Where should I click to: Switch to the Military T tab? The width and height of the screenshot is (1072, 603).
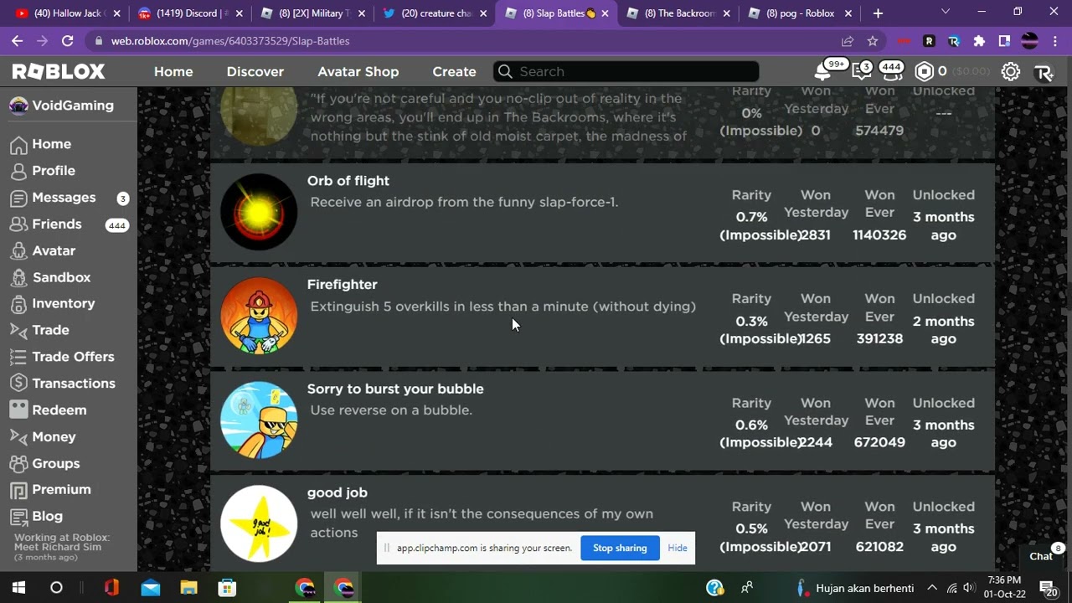coord(313,13)
